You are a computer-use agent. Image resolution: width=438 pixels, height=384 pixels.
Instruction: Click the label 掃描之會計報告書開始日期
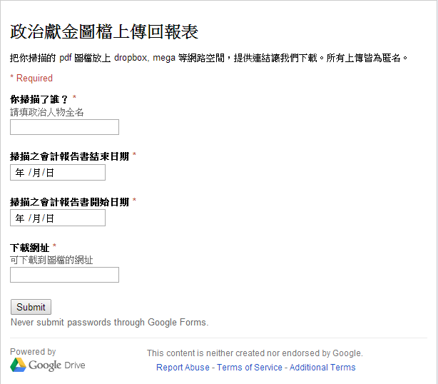coord(70,202)
